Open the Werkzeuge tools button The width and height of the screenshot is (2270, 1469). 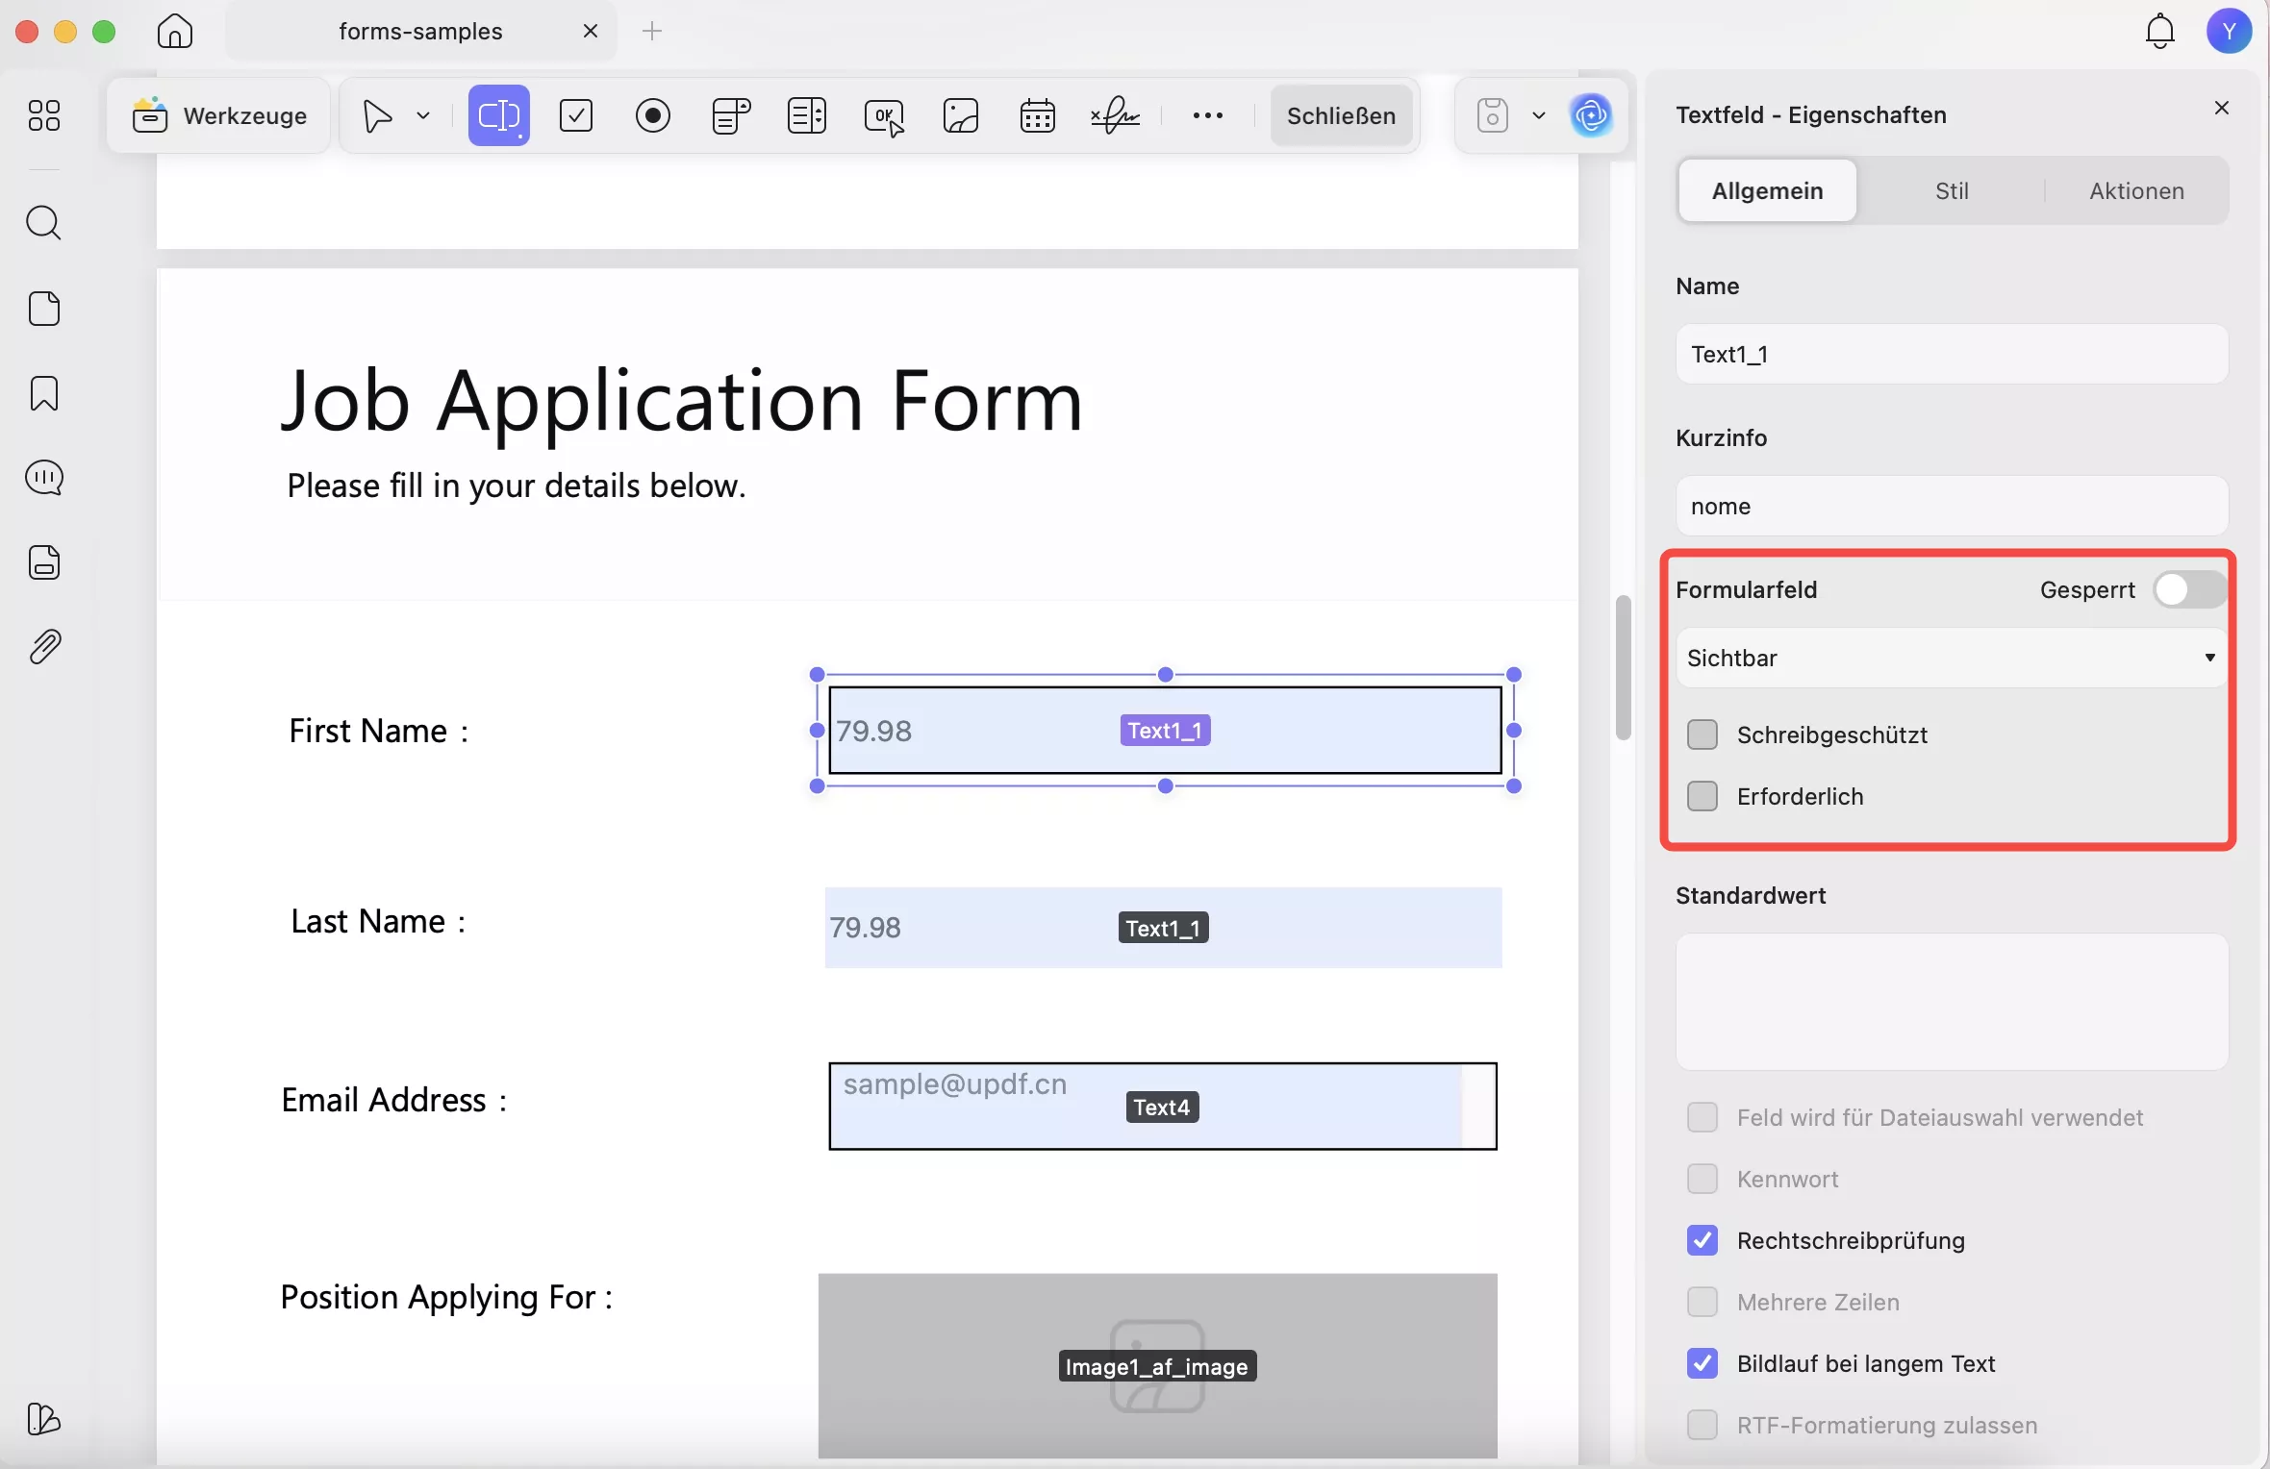pos(219,115)
